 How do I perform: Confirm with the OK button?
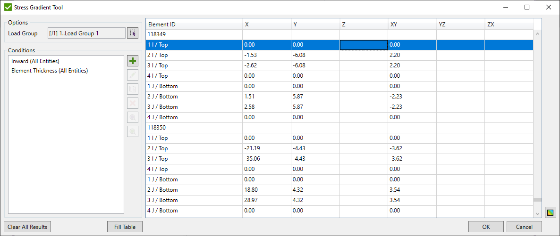(486, 227)
